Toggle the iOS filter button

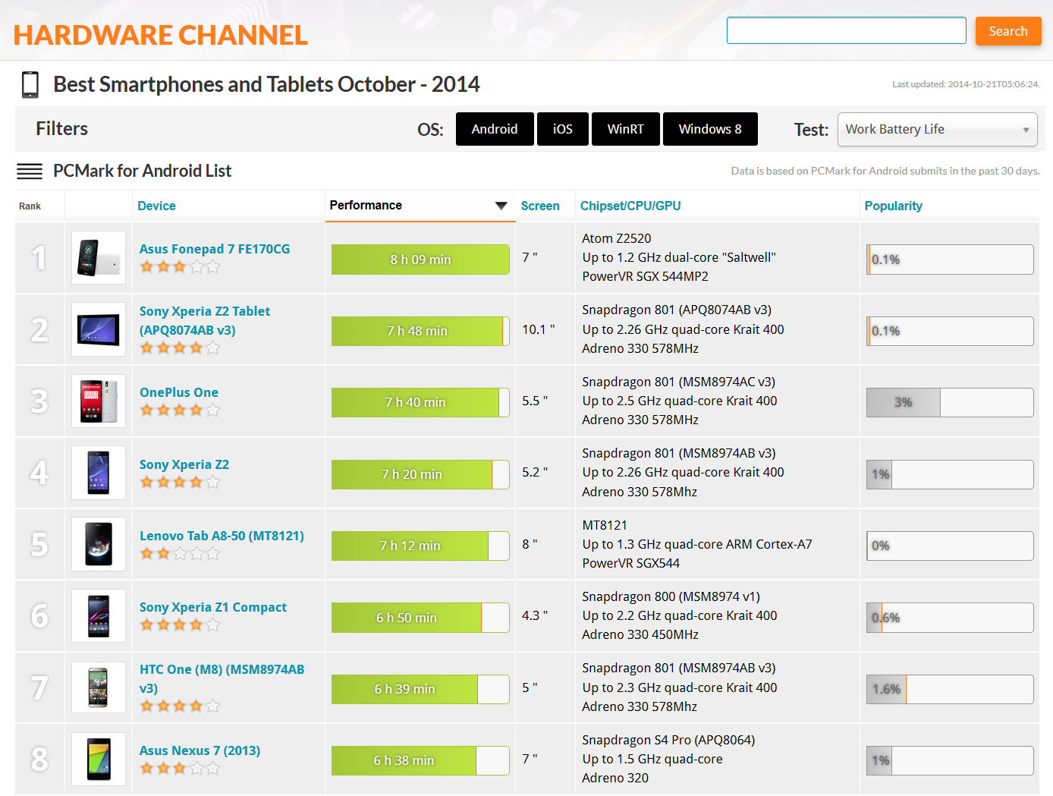pos(562,129)
